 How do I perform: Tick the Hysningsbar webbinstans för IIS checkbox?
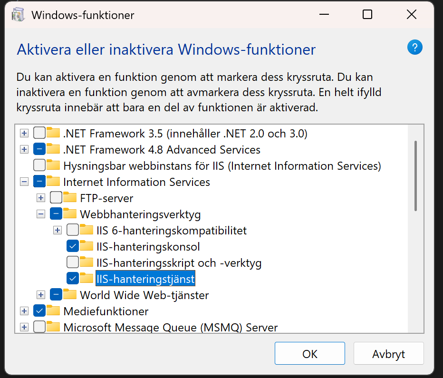(x=39, y=165)
